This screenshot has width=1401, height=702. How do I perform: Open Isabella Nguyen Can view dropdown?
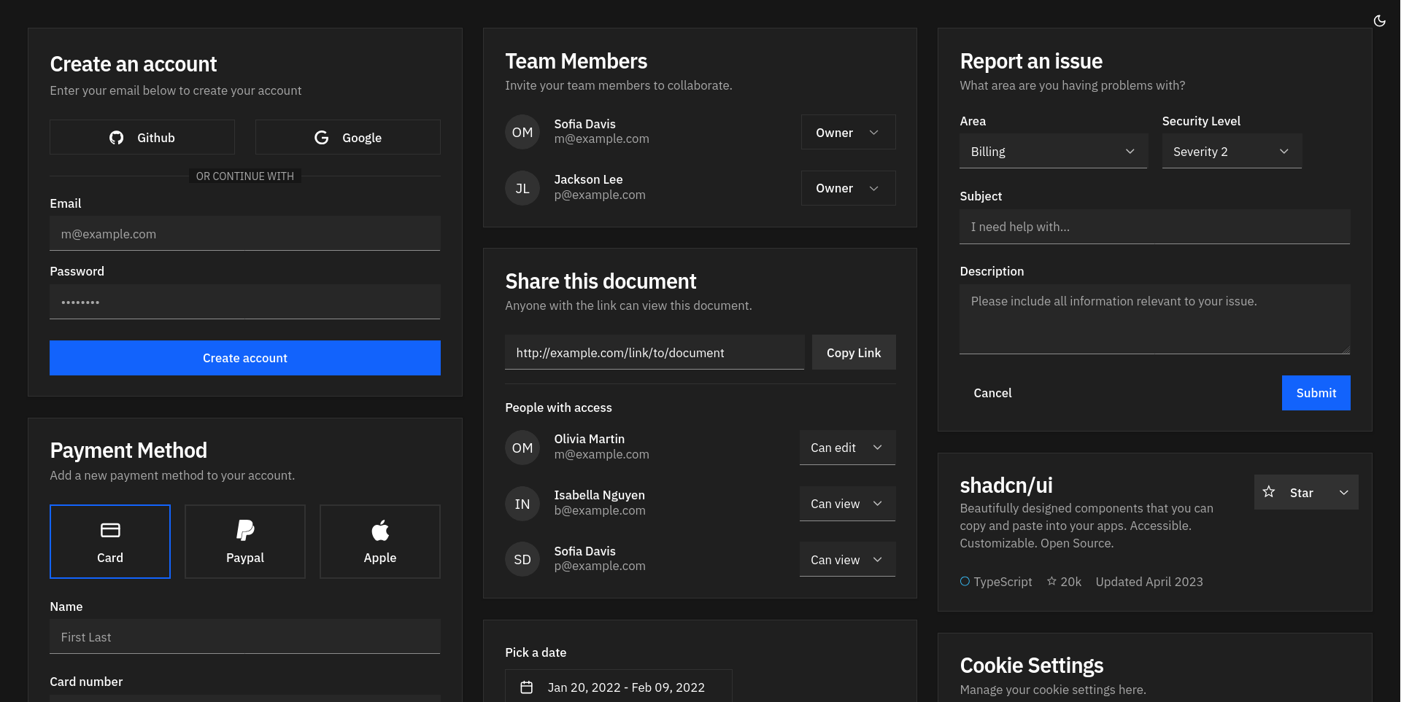click(x=847, y=504)
